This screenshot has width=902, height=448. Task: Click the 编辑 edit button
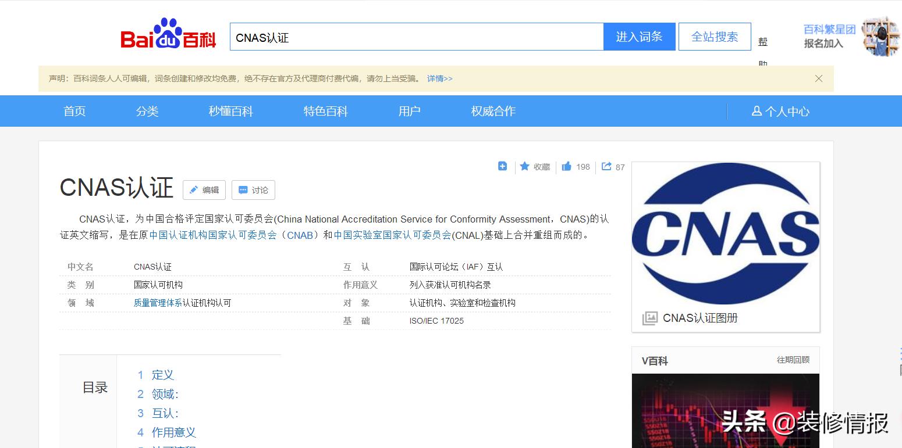tap(204, 190)
